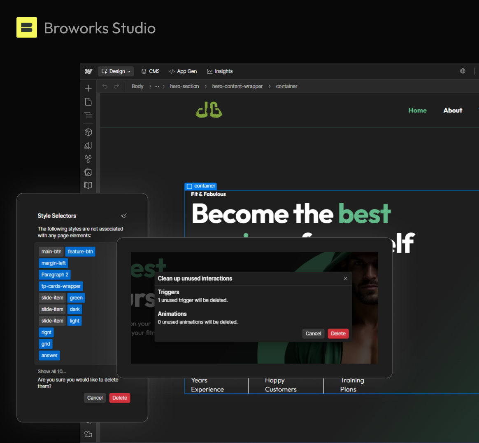Open the App Gen tab

[x=183, y=71]
